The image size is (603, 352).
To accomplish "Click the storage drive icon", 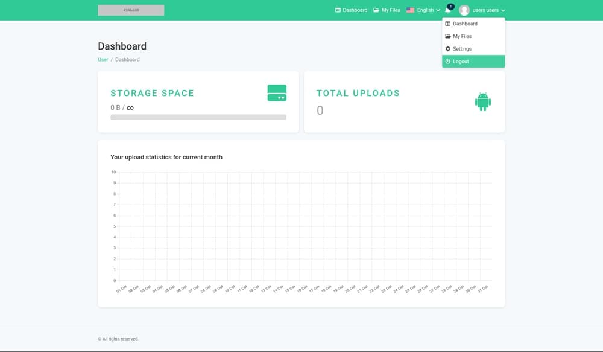I will point(277,93).
